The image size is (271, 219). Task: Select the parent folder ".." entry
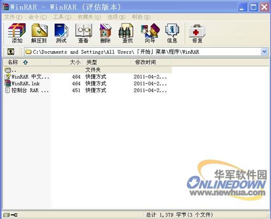coord(87,70)
